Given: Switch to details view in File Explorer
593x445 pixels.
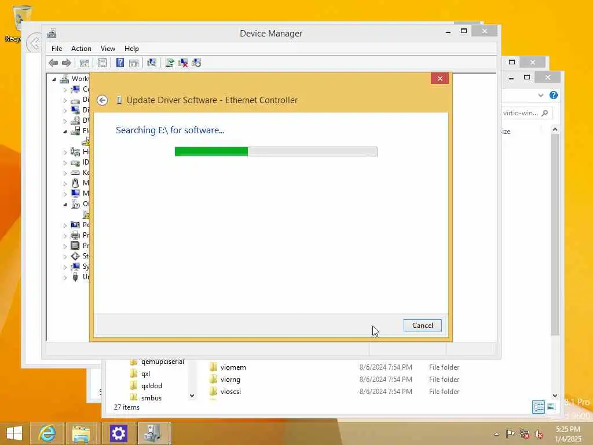Looking at the screenshot, I should click(x=539, y=407).
